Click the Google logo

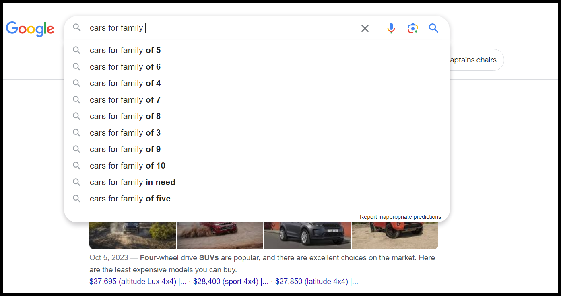30,29
